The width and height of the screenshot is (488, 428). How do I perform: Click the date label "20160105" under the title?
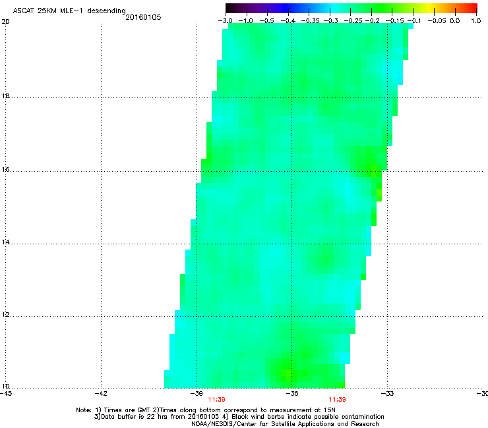coord(143,17)
